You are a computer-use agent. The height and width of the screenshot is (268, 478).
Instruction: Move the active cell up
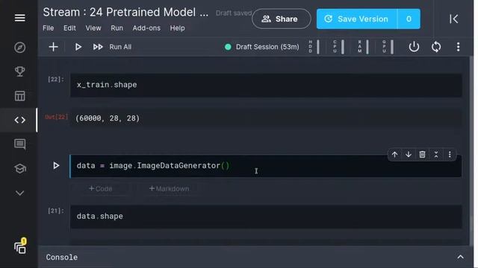tap(394, 154)
